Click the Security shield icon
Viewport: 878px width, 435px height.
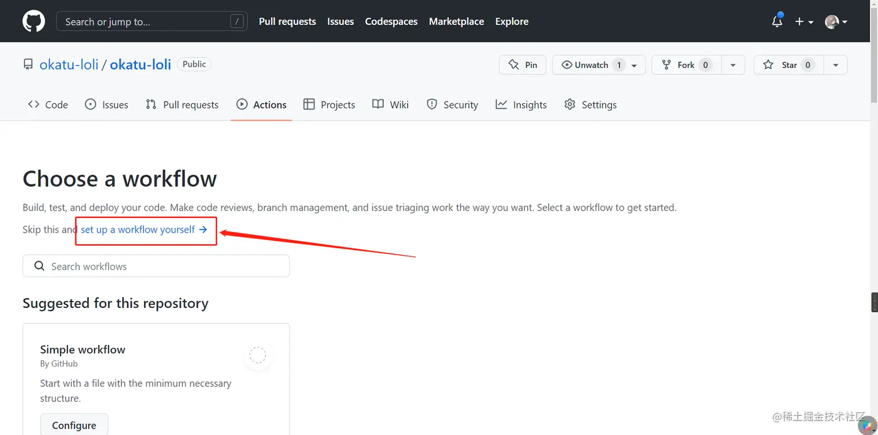click(x=431, y=104)
